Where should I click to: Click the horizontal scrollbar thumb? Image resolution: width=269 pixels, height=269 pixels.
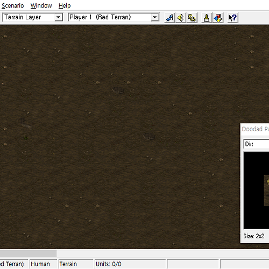[28, 253]
